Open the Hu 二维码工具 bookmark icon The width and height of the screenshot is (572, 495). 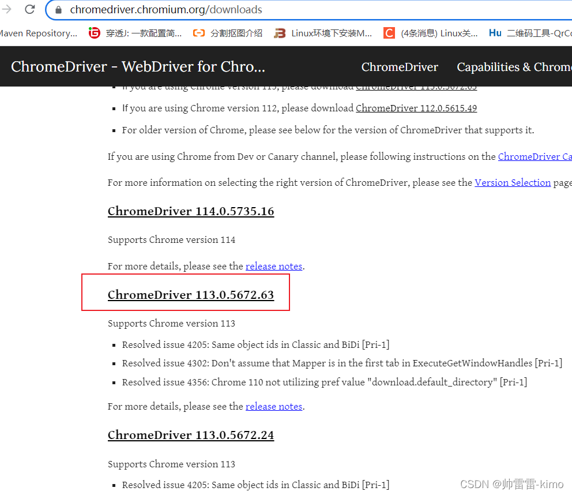[495, 33]
